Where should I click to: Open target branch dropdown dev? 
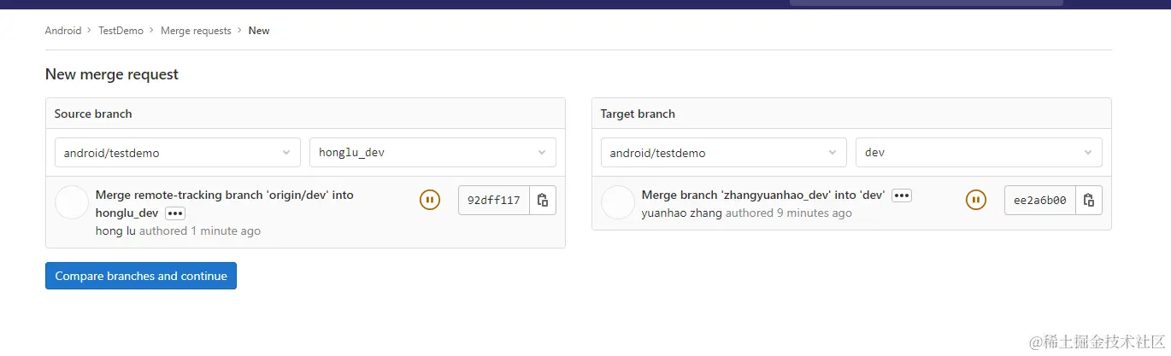pyautogui.click(x=979, y=153)
